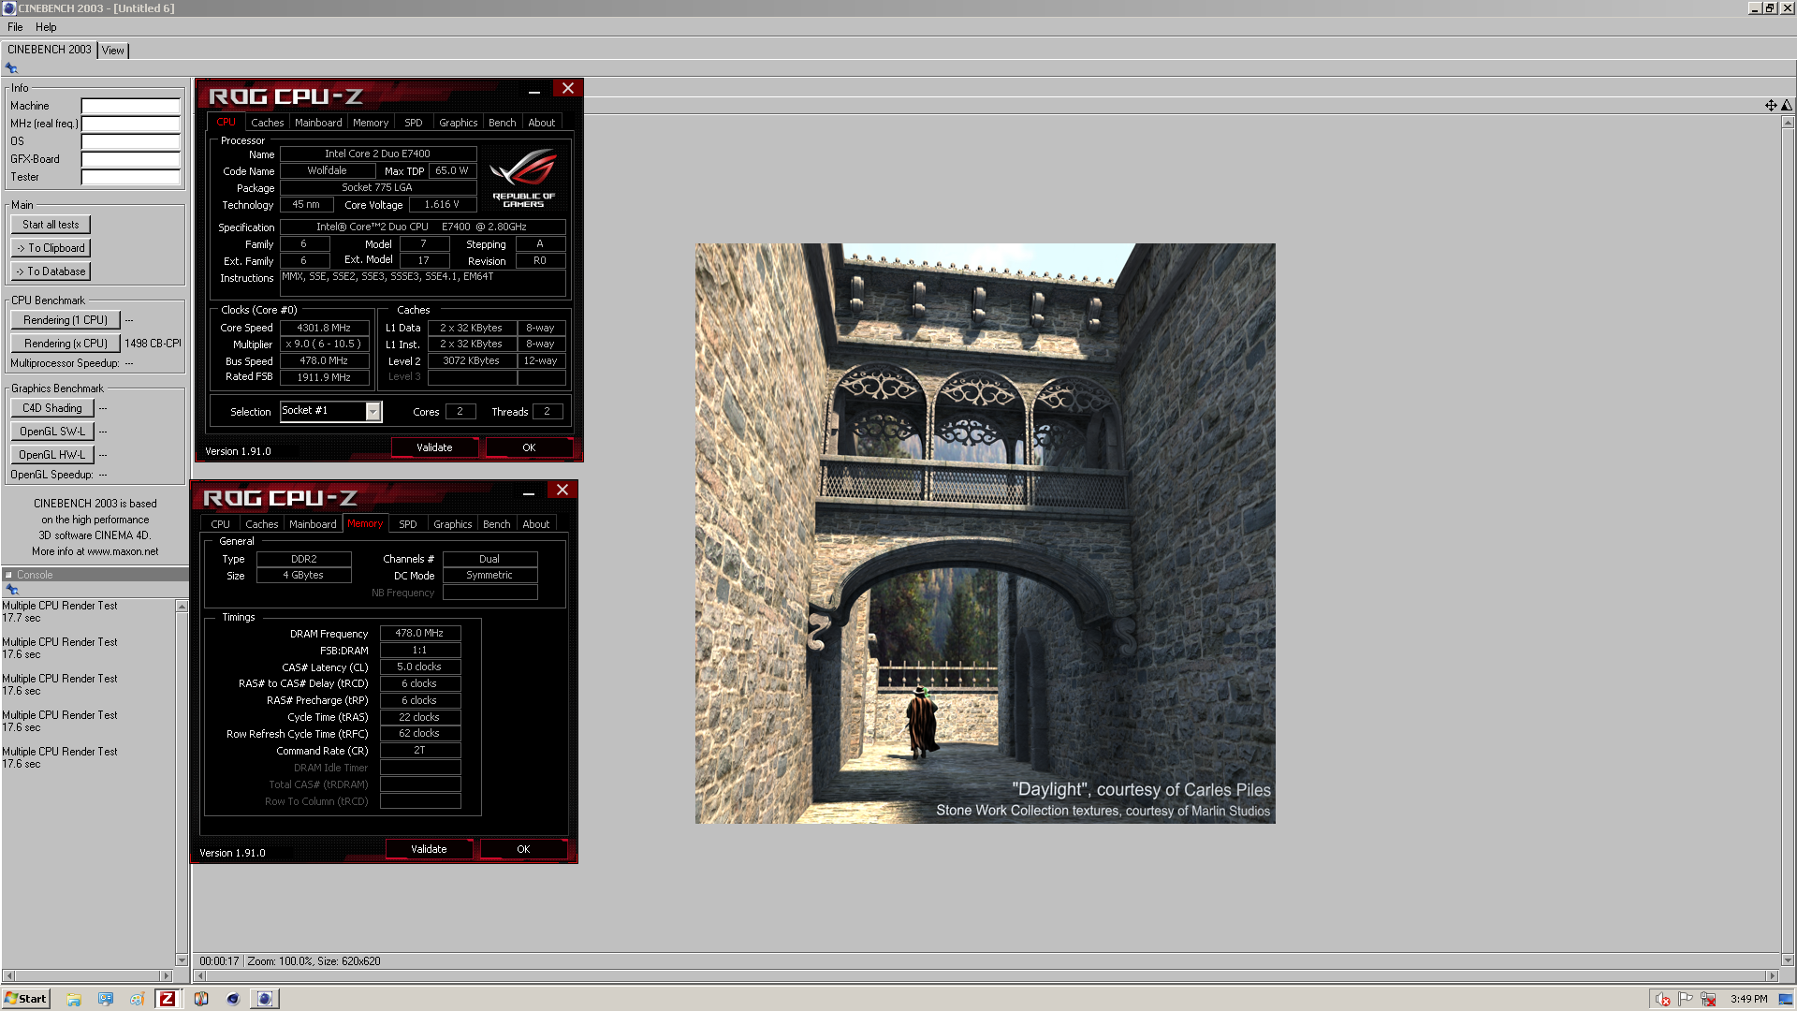The width and height of the screenshot is (1797, 1011).
Task: Click the Show Desktop icon beside the clock
Action: [1785, 999]
